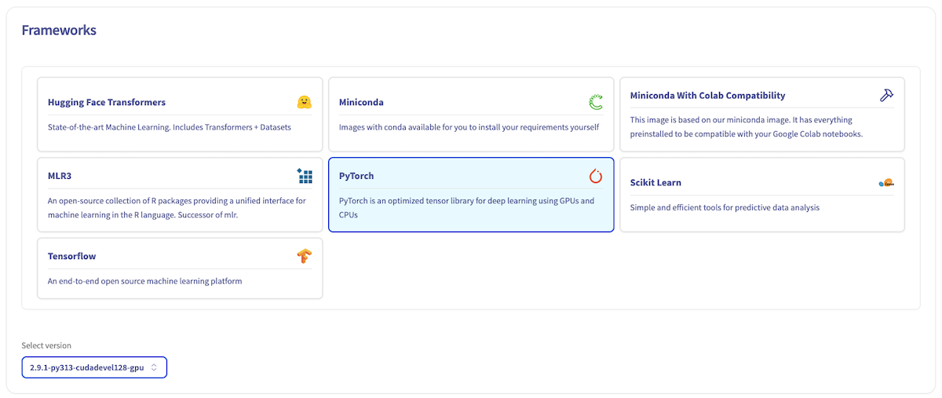This screenshot has width=942, height=398.
Task: Choose the Scikit Learn card title
Action: pyautogui.click(x=655, y=182)
